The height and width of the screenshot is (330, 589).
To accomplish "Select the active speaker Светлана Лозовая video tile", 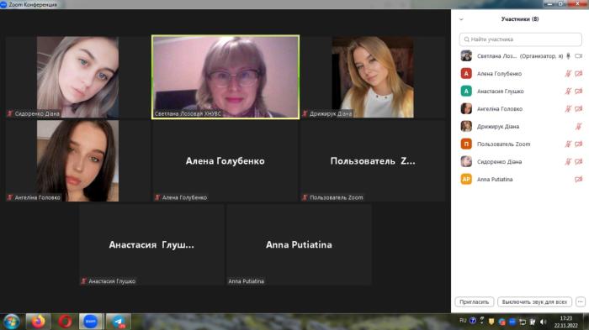I will coord(226,77).
